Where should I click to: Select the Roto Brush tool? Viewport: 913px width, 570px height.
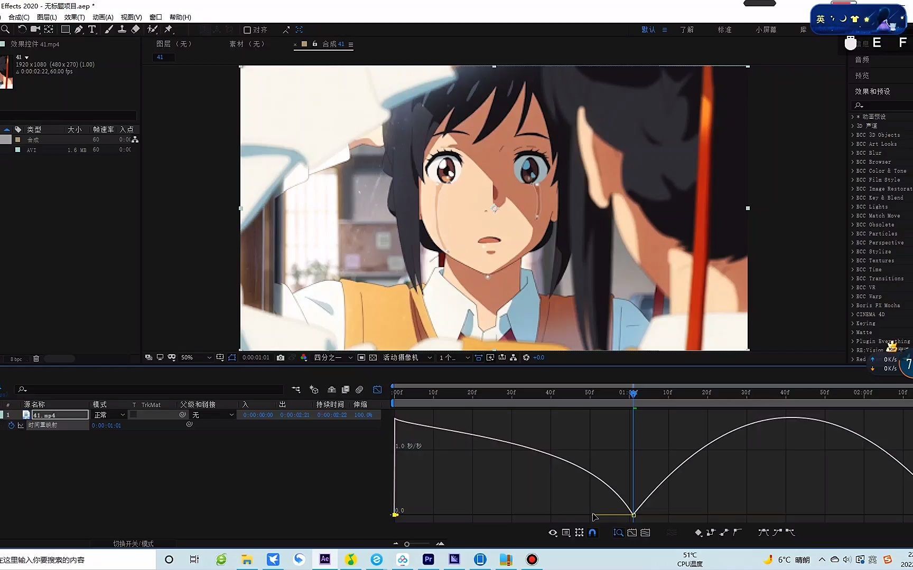tap(153, 30)
